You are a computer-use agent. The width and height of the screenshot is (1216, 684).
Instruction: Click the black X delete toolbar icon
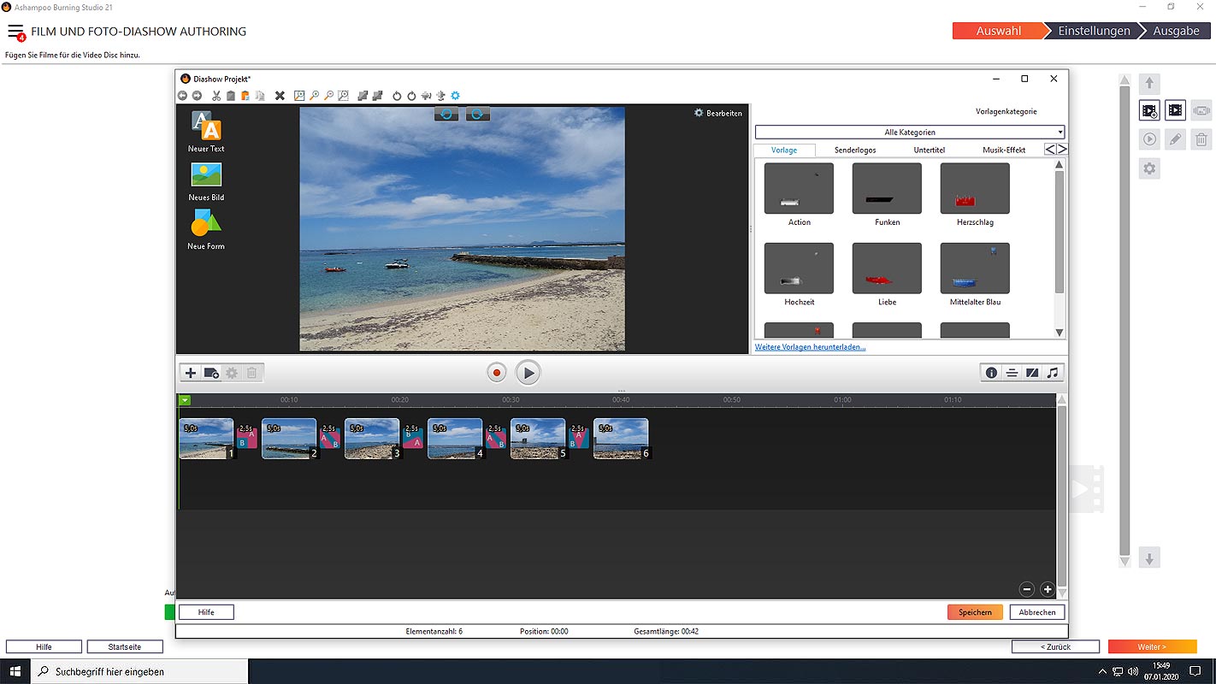click(280, 96)
